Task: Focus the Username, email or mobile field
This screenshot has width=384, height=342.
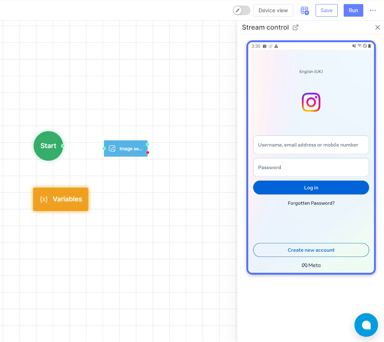Action: tap(311, 145)
